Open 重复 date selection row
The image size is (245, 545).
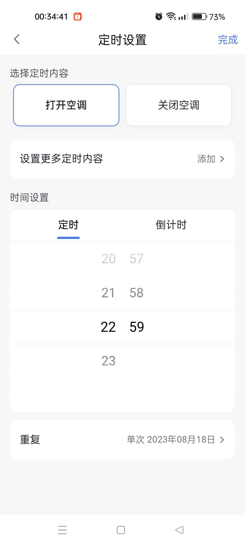pyautogui.click(x=122, y=440)
